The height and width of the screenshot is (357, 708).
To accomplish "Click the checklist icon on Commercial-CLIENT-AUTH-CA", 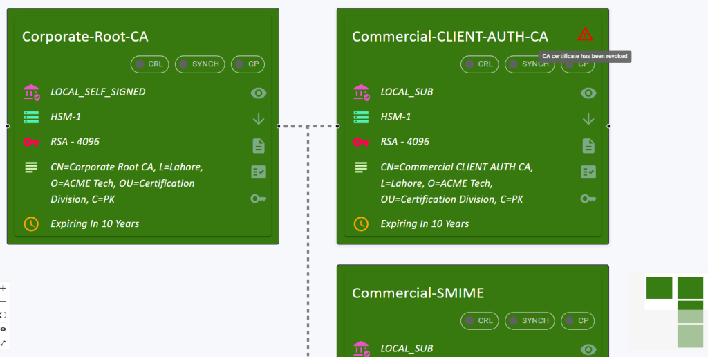I will [x=588, y=172].
